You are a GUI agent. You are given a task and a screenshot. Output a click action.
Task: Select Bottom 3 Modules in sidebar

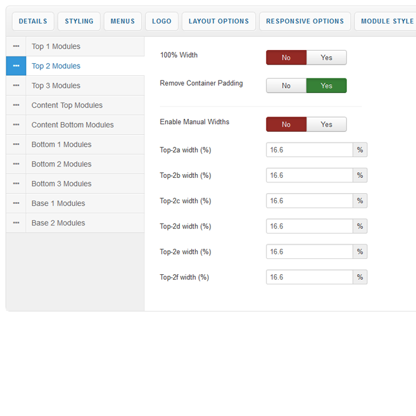(x=61, y=184)
